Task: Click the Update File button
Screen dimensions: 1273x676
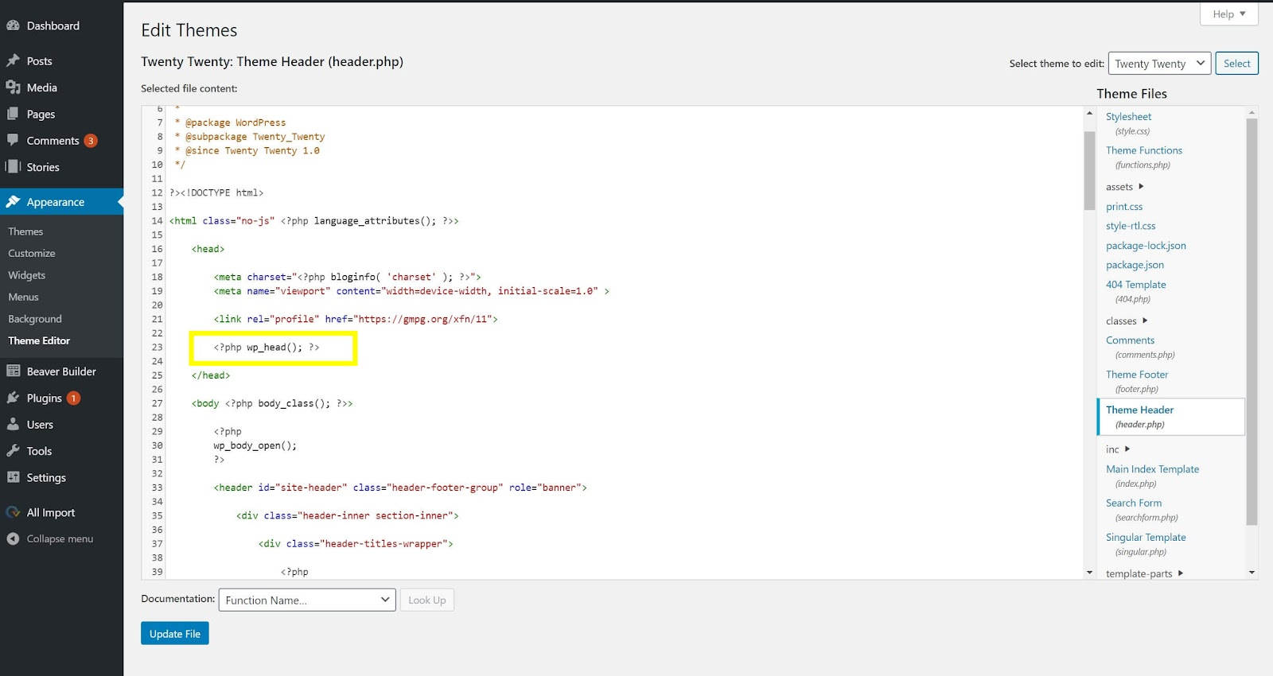Action: pos(175,633)
